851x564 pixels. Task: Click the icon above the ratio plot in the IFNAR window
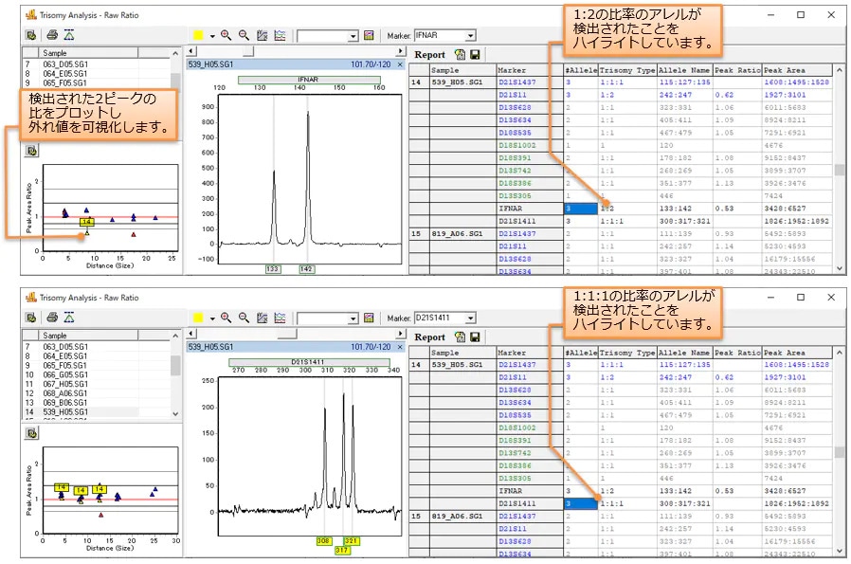(31, 150)
